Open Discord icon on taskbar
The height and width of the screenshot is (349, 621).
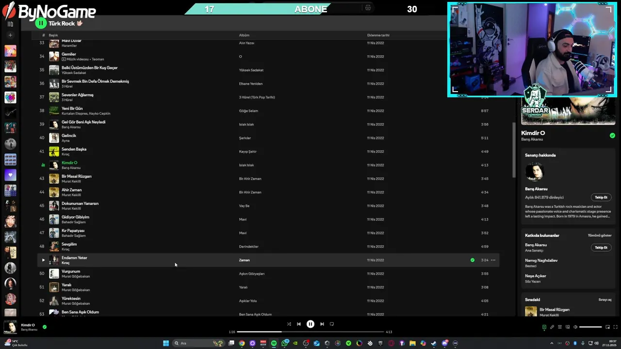point(445,343)
